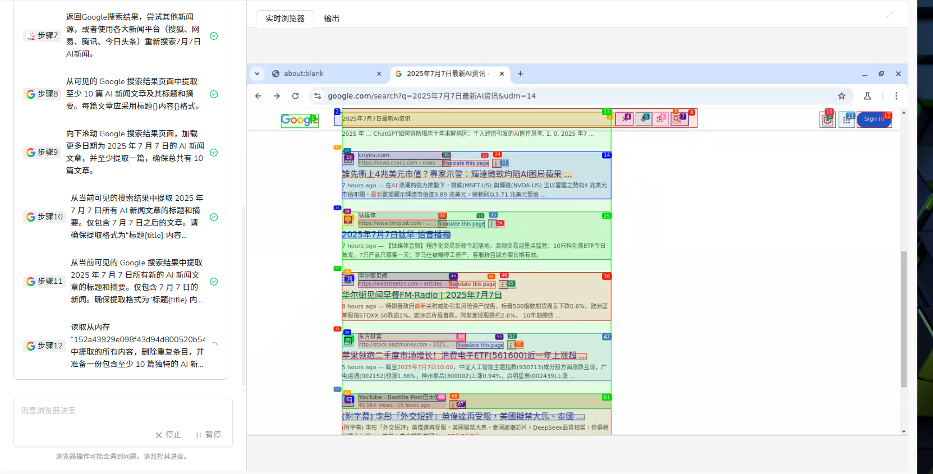Image resolution: width=933 pixels, height=474 pixels.
Task: Switch to the 输出 tab
Action: pos(332,19)
